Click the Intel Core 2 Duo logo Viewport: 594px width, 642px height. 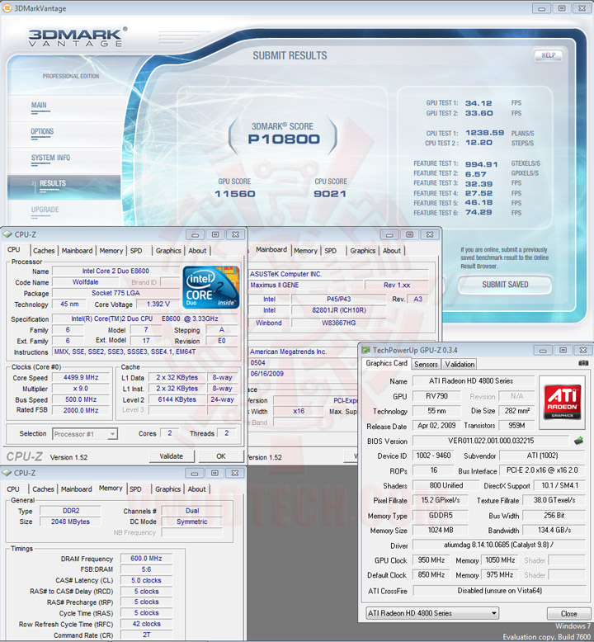(211, 287)
